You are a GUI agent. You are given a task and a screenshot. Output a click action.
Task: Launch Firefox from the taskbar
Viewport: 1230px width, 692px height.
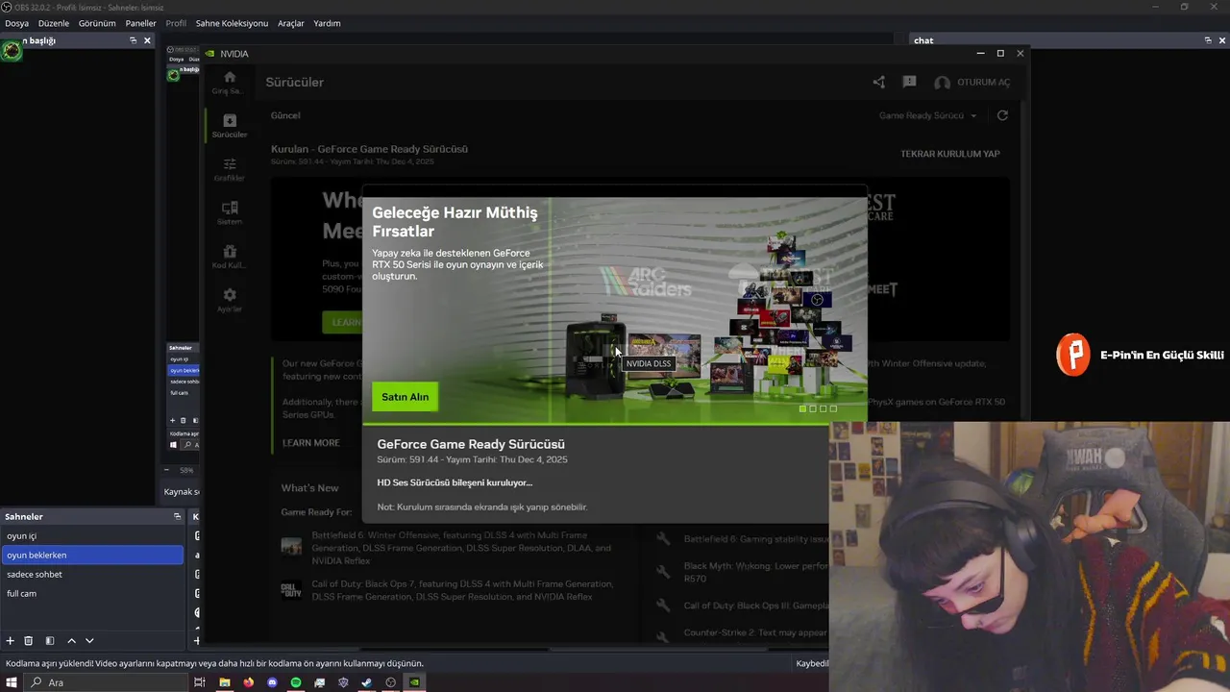[249, 682]
